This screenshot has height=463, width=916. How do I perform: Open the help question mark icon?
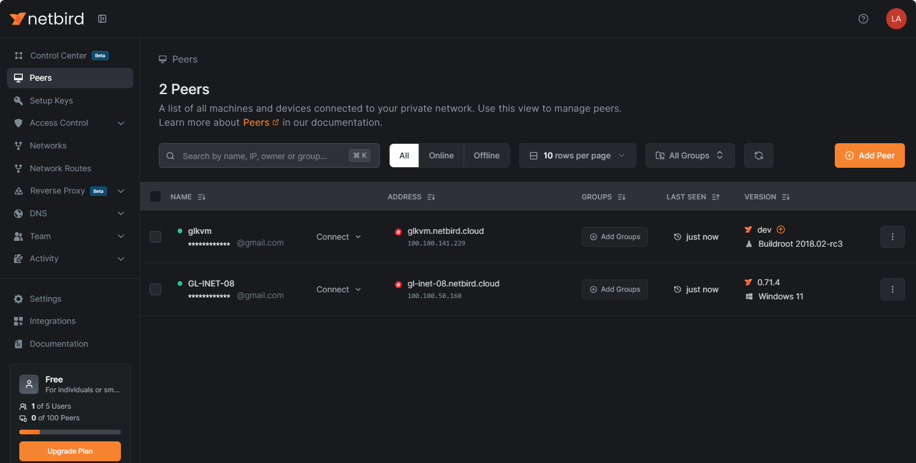(x=863, y=19)
